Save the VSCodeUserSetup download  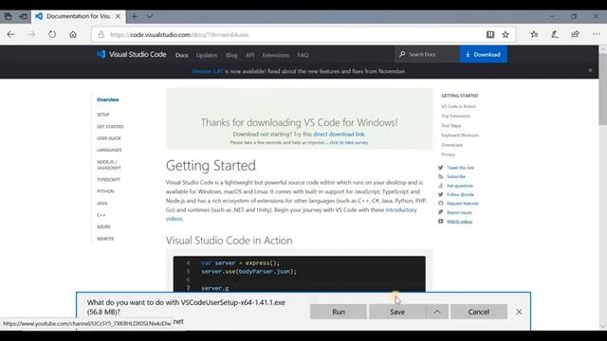click(x=397, y=312)
